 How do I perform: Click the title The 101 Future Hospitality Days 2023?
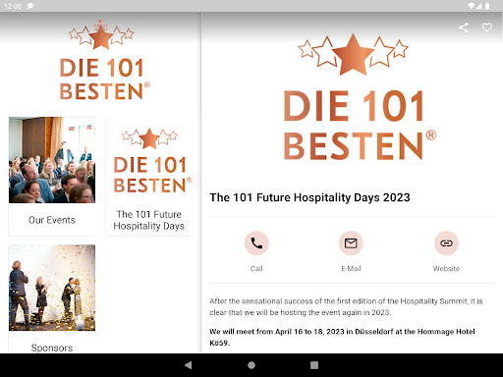coord(309,197)
